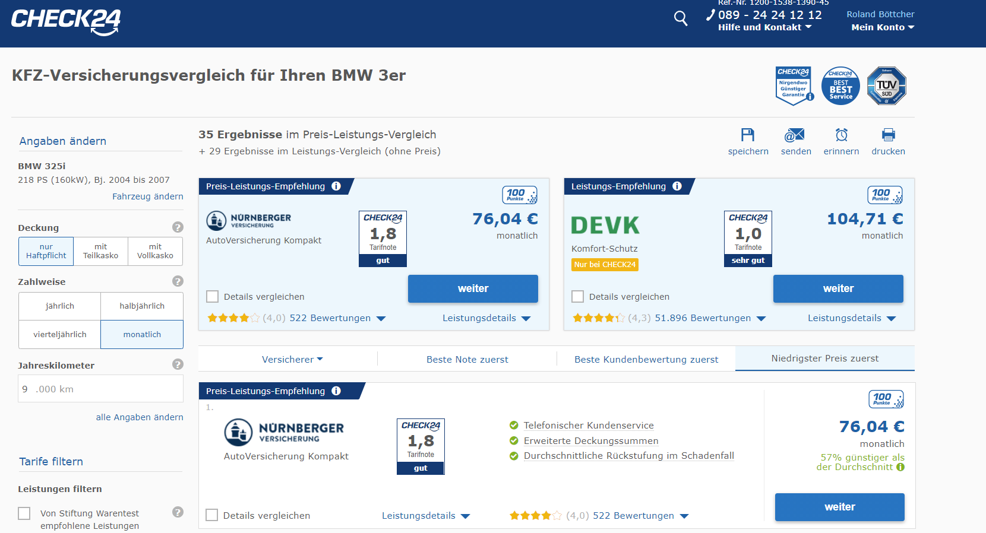Click the Nur bei CHECK24 label
Screen dimensions: 986x533
click(x=605, y=265)
